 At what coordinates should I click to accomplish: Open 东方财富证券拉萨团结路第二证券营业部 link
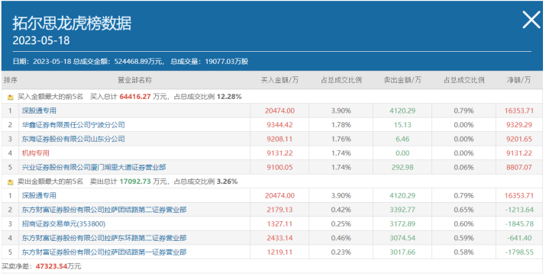tap(104, 210)
